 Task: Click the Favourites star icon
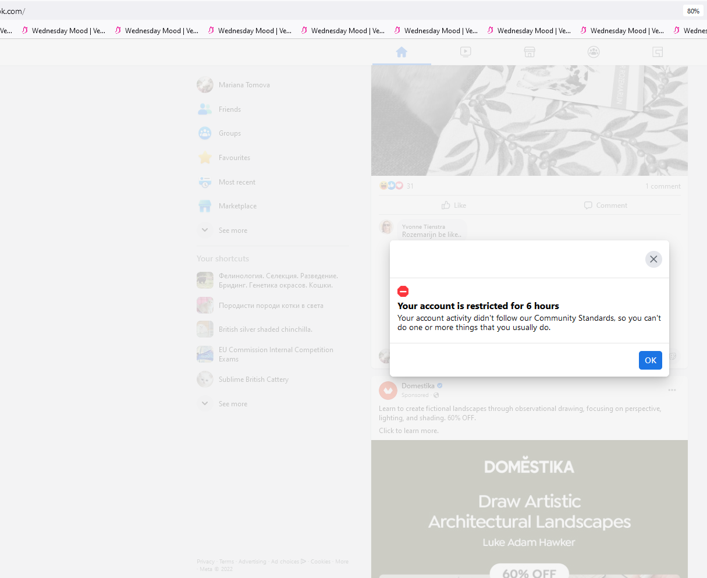[x=205, y=158]
